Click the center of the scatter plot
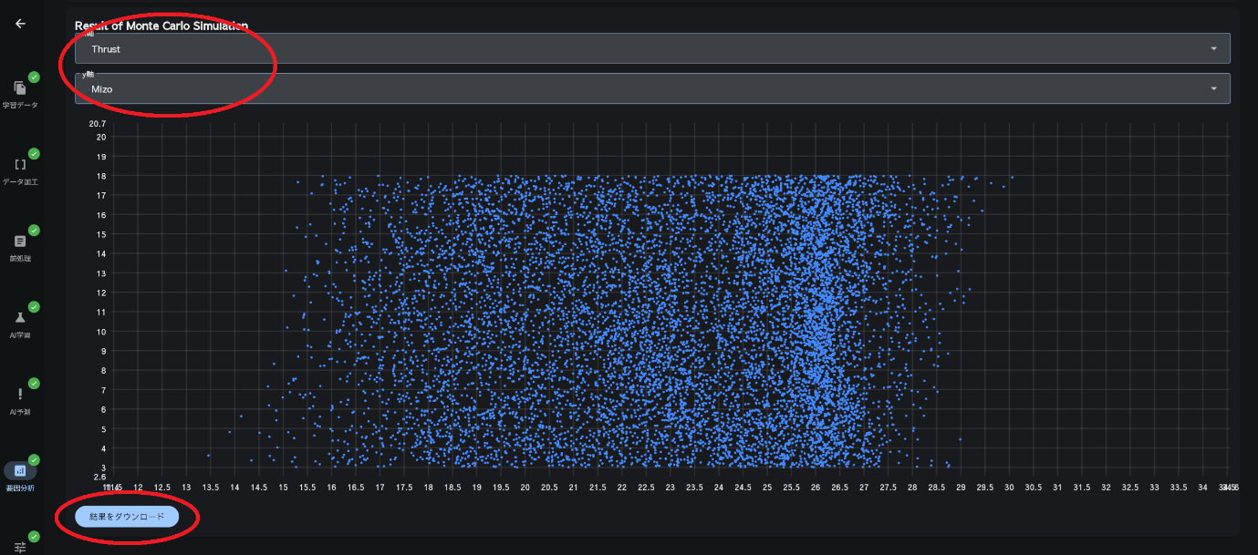 click(670, 301)
